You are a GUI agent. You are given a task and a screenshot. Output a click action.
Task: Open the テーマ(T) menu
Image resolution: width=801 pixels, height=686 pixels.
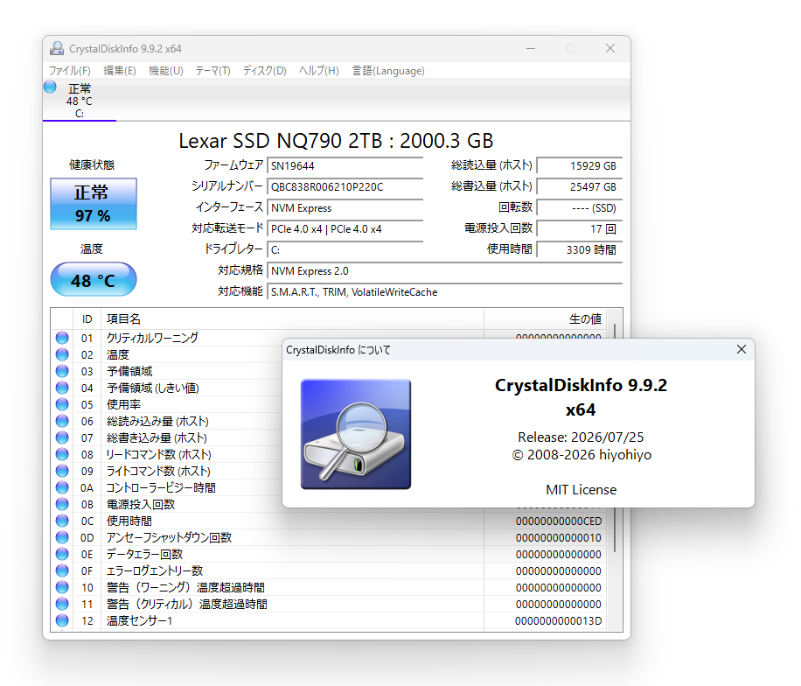212,71
